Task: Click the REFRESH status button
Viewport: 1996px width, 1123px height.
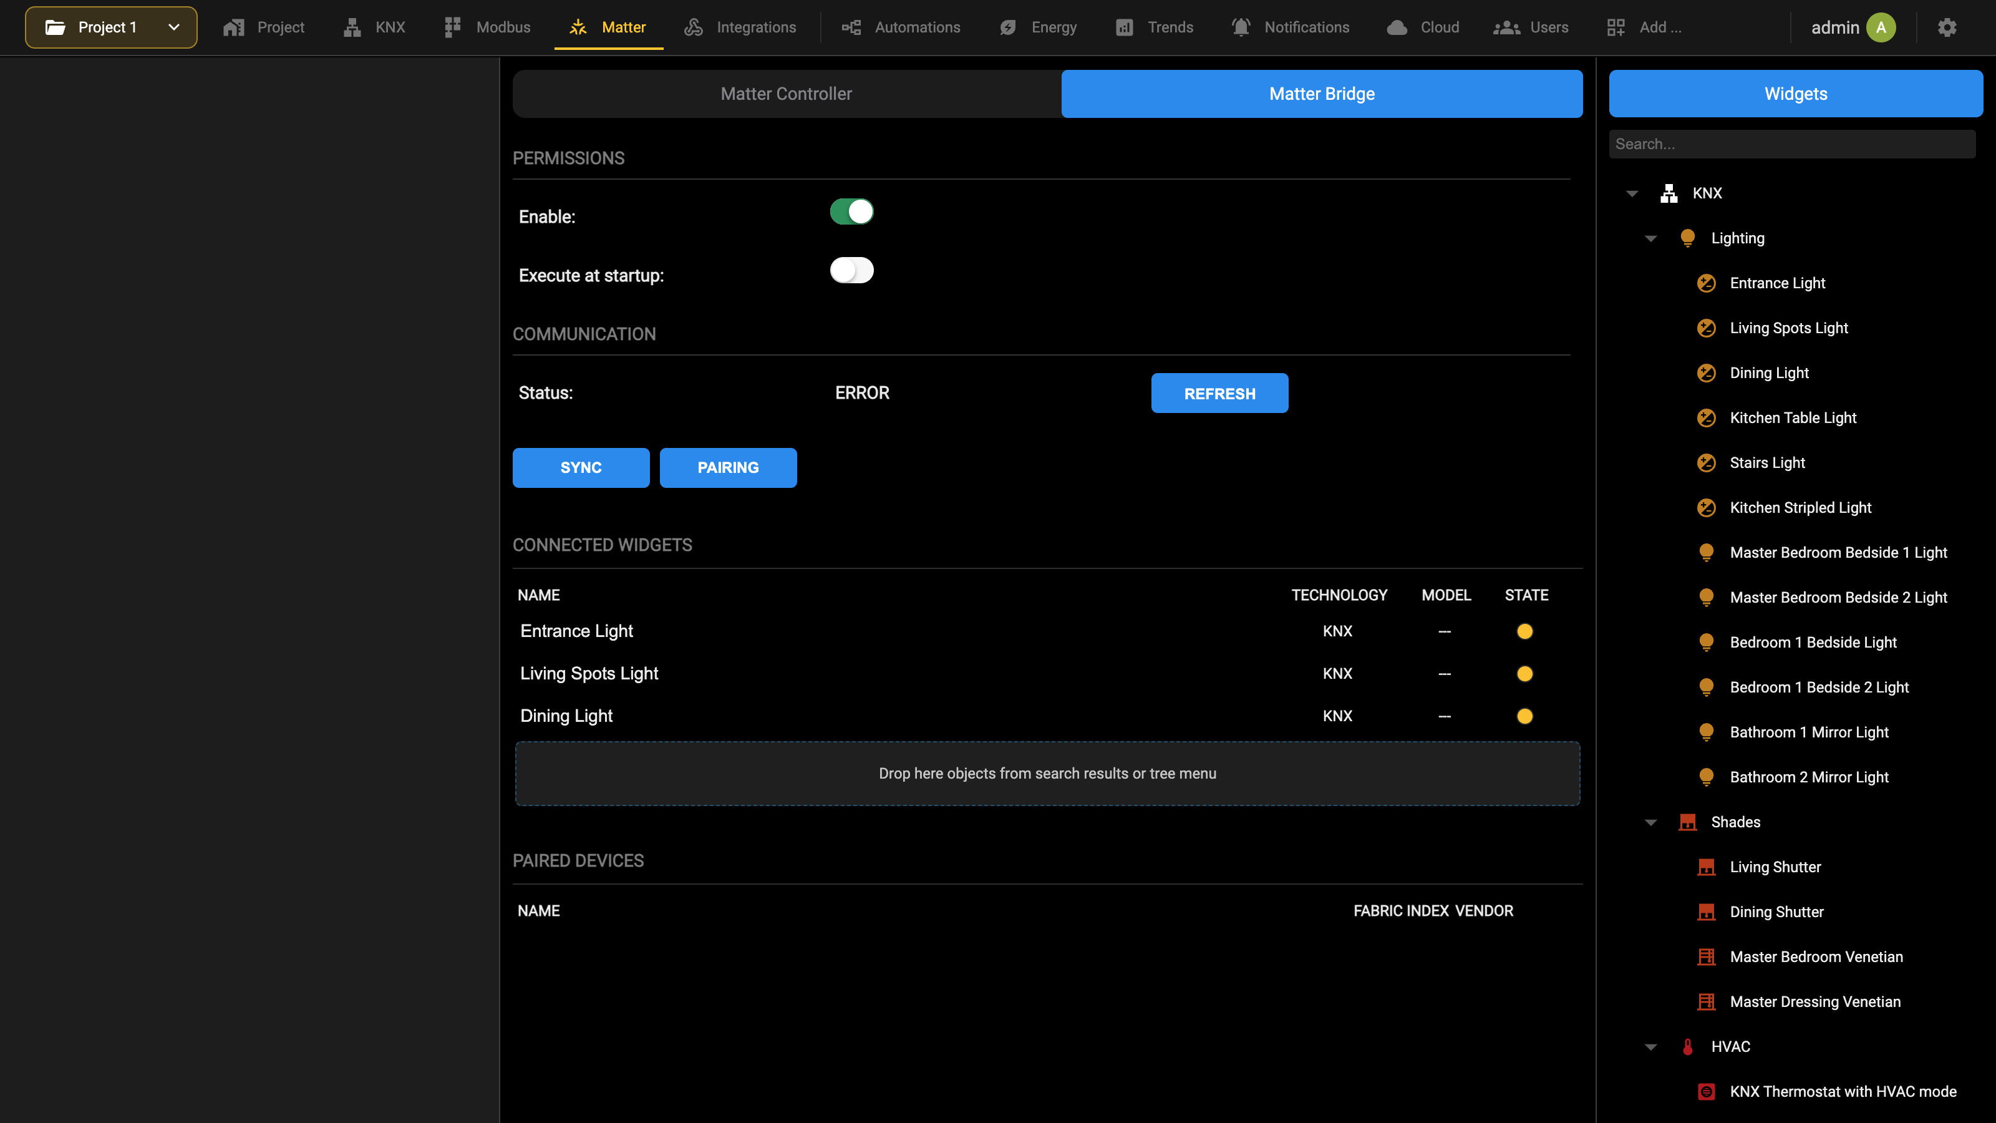Action: (1219, 394)
